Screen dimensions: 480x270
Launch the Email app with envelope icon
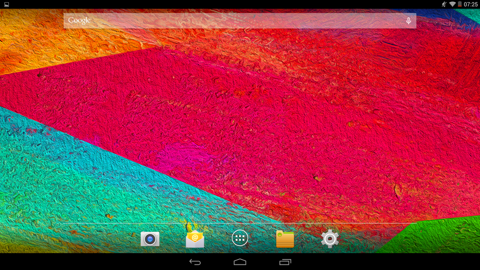coord(195,239)
